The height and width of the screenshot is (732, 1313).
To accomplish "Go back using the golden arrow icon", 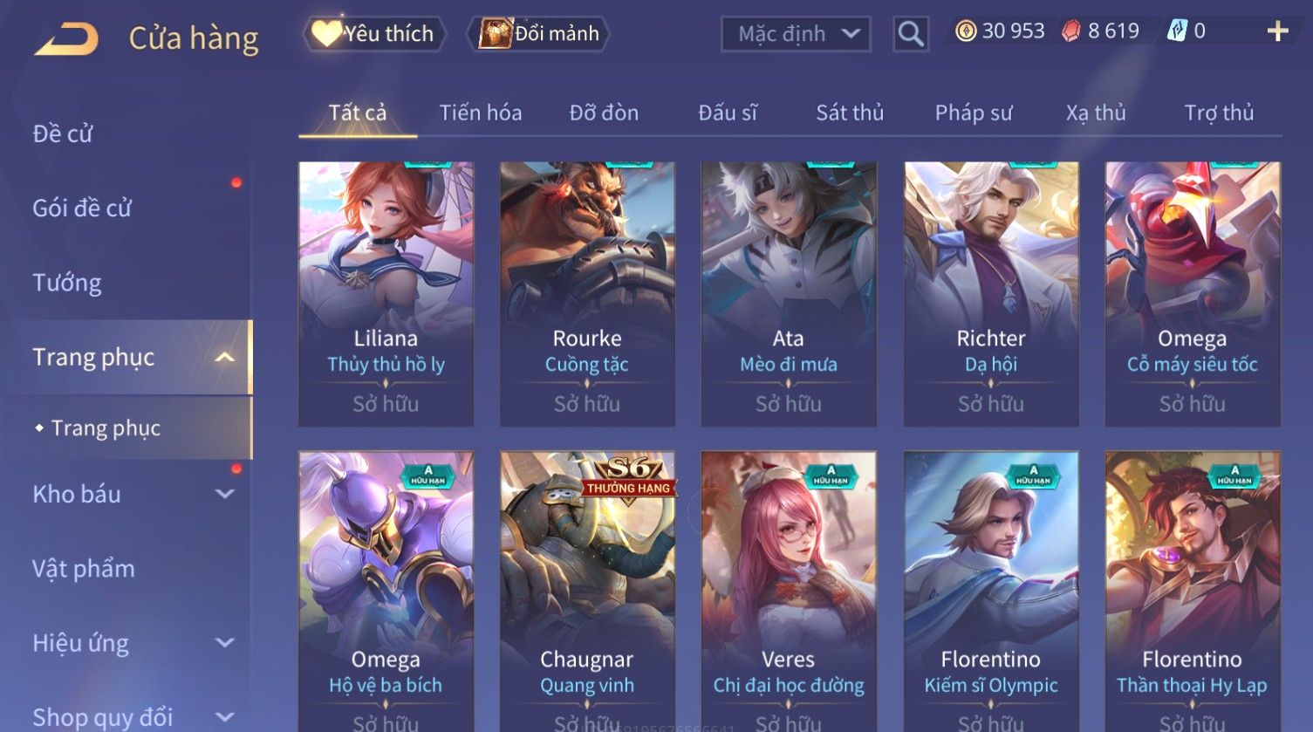I will pos(66,38).
